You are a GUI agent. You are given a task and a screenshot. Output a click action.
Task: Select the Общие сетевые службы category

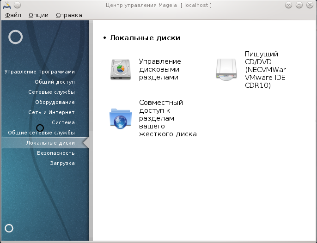(x=42, y=133)
